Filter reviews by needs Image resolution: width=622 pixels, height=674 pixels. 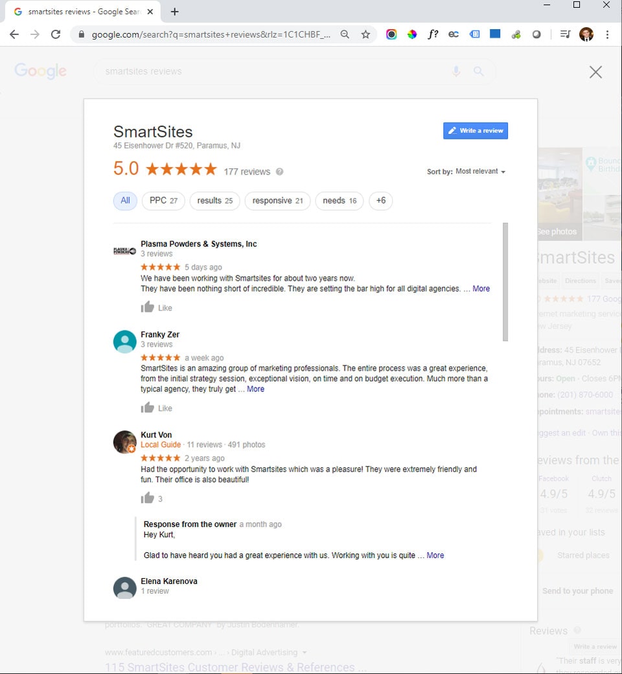coord(339,201)
